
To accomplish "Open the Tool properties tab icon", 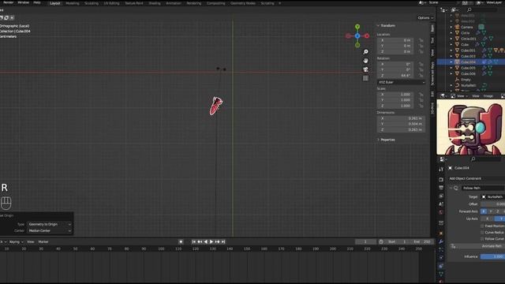I will (441, 169).
